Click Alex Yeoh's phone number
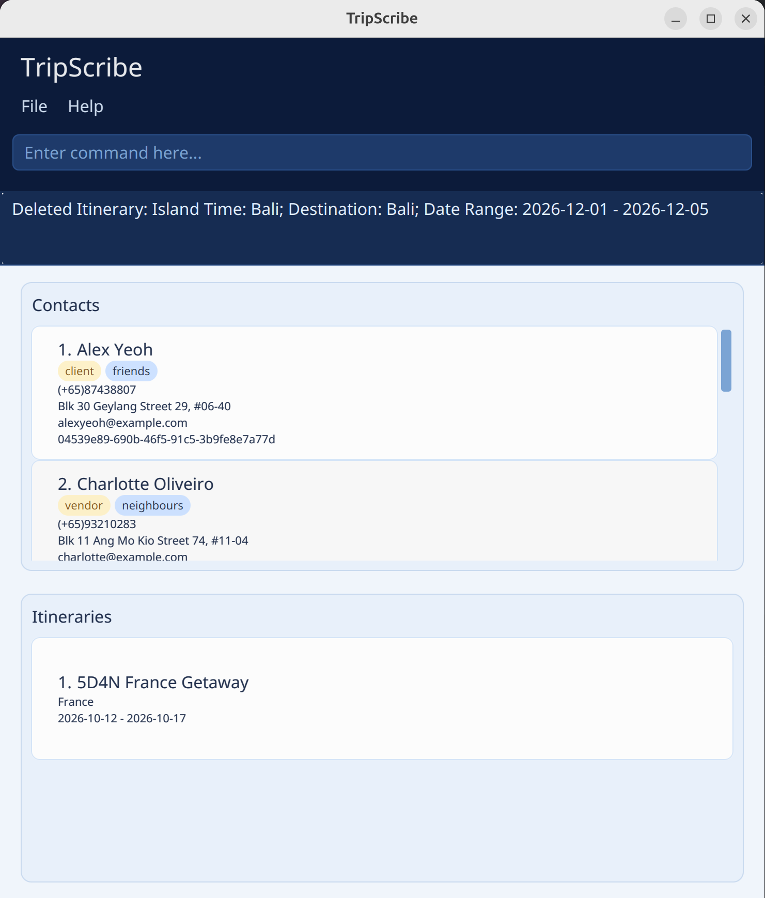Image resolution: width=765 pixels, height=898 pixels. click(x=97, y=390)
